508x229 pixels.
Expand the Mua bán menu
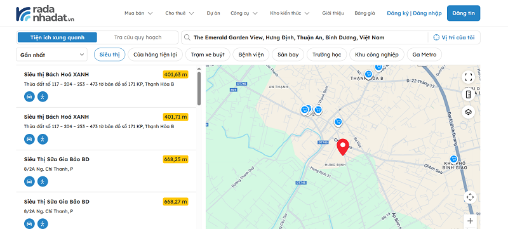point(138,13)
